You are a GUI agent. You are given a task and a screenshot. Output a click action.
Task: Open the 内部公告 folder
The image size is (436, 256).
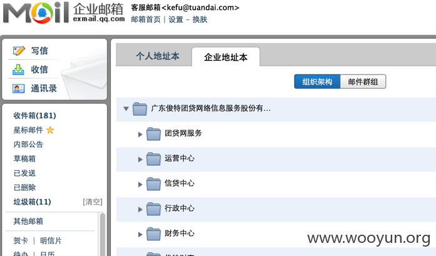point(28,145)
